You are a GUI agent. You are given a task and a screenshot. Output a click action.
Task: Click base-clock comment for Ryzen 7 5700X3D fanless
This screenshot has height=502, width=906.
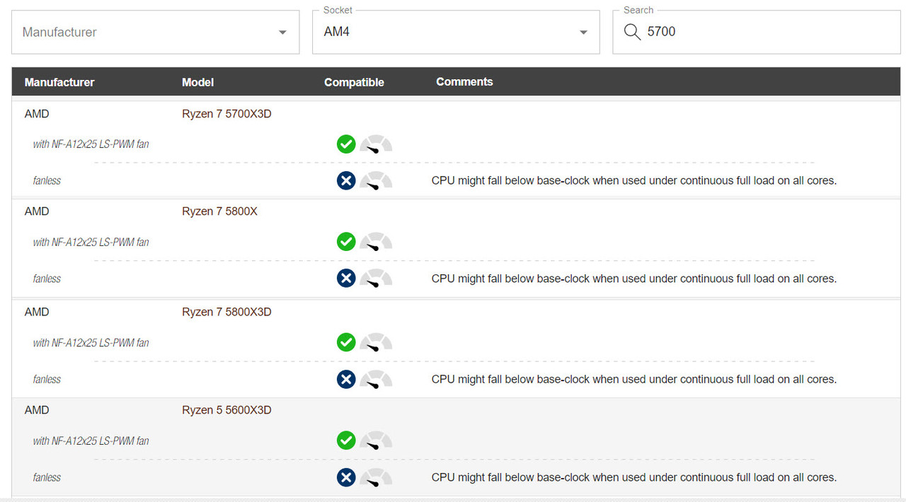click(634, 180)
